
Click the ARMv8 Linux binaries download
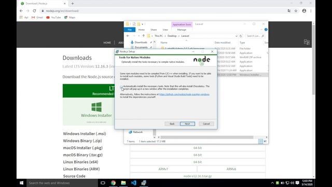231,169
